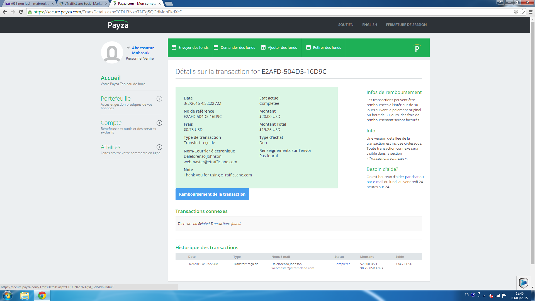Viewport: 535px width, 301px height.
Task: Open Abdessatar Mabrouk profile link
Action: click(143, 50)
